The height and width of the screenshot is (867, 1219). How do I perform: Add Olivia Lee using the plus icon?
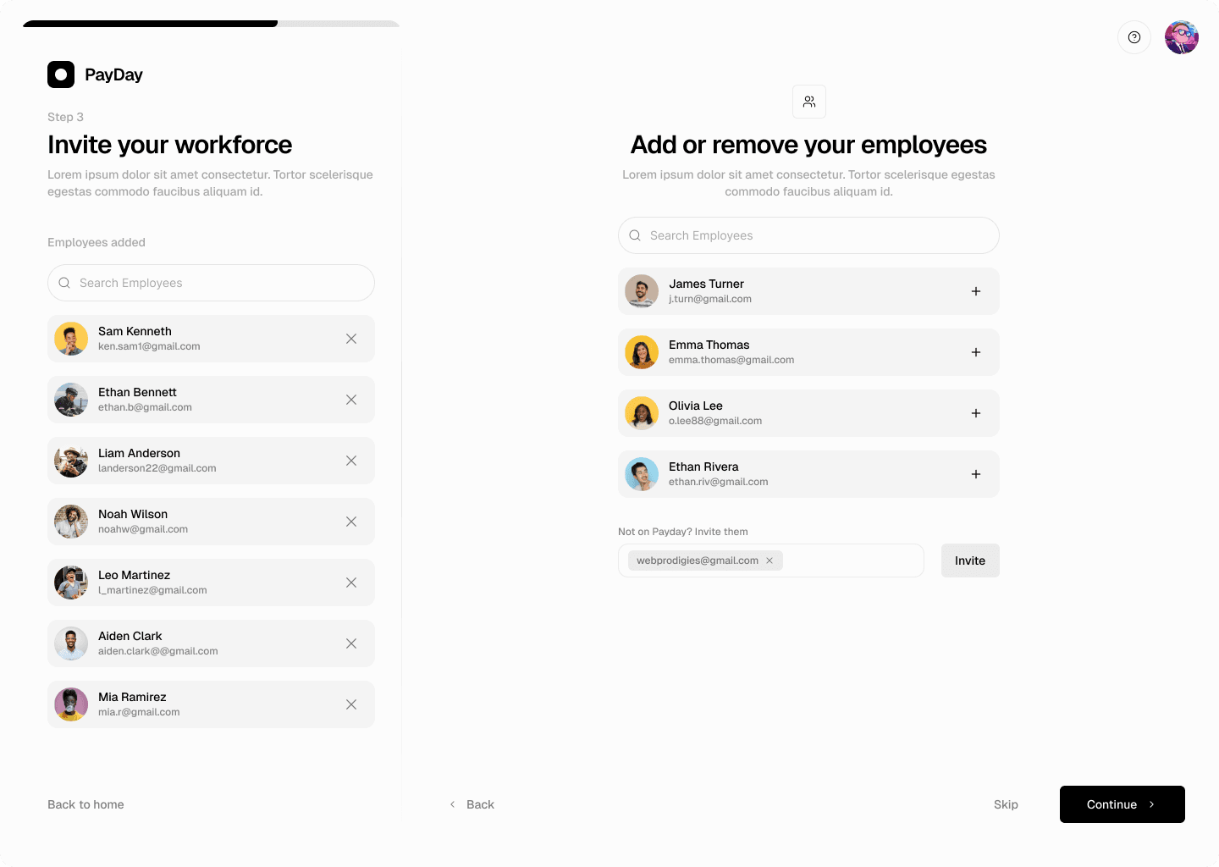[976, 413]
